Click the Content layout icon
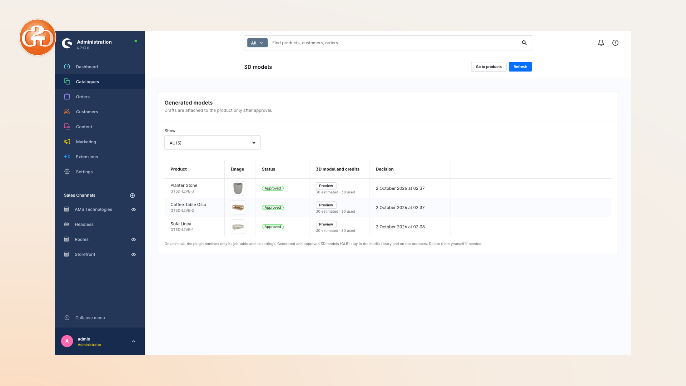The height and width of the screenshot is (386, 686). (x=67, y=127)
